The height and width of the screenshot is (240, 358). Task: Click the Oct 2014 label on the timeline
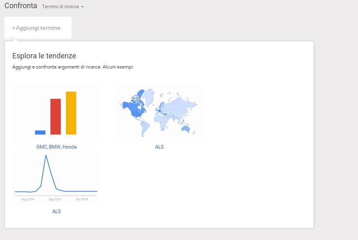pyautogui.click(x=82, y=199)
